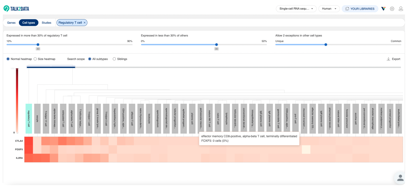Choose the Siblings search scope option
This screenshot has width=408, height=188.
pos(114,59)
